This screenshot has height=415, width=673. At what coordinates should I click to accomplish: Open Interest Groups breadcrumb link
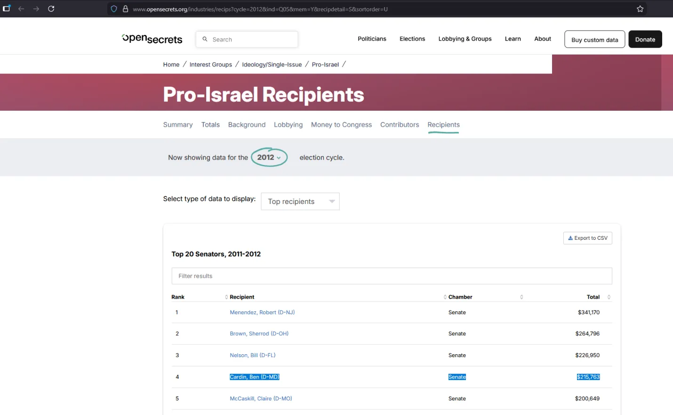pos(211,65)
